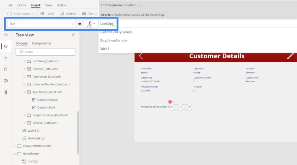Open the Media icon in the sidebar

coord(6,81)
